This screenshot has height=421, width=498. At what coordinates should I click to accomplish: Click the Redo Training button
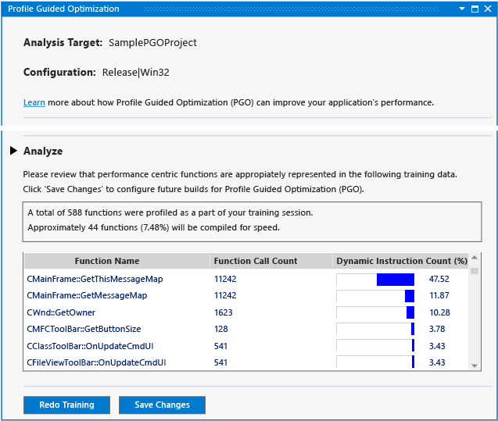tap(66, 405)
